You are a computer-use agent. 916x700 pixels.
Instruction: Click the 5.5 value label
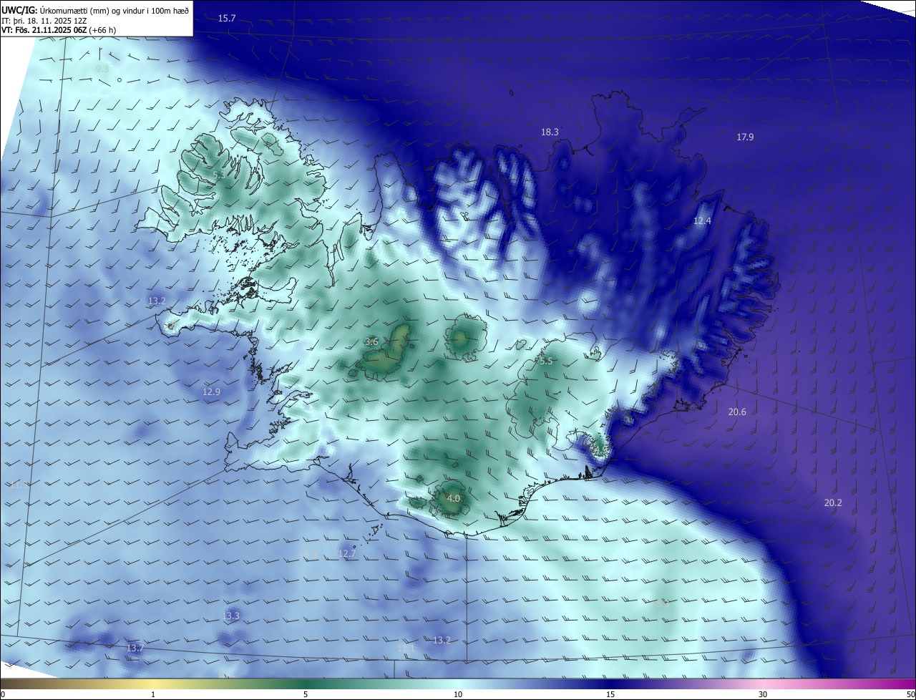[x=546, y=361]
